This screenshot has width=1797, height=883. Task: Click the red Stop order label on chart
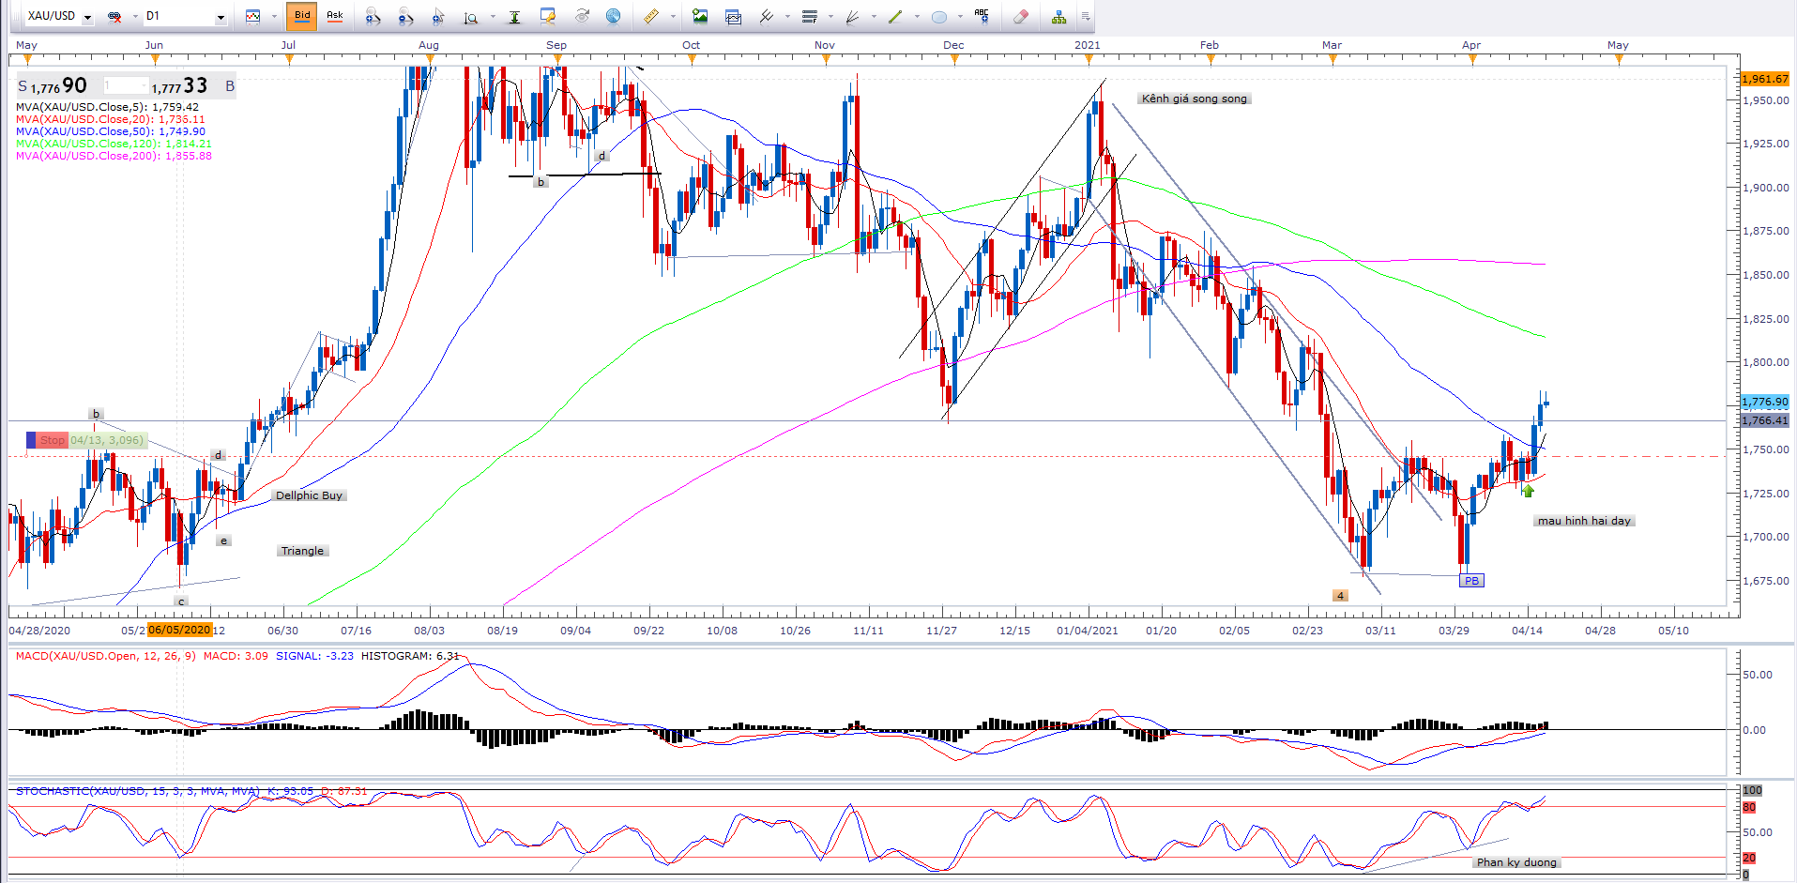coord(52,440)
